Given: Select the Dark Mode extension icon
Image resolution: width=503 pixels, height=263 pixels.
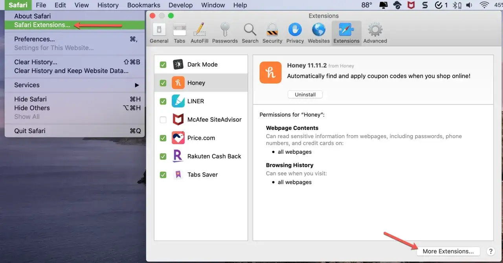Looking at the screenshot, I should [x=178, y=64].
